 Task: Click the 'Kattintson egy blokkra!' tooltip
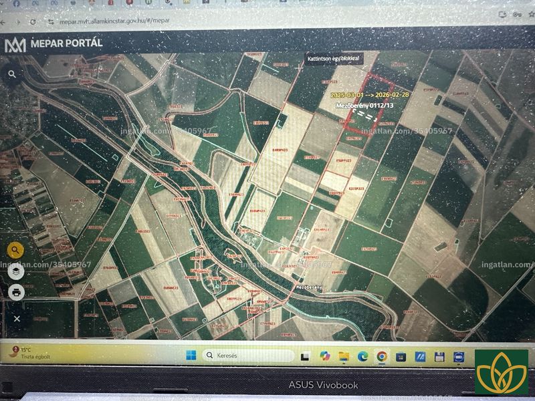point(333,59)
